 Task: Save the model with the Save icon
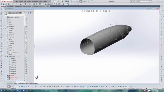(x=66, y=1)
